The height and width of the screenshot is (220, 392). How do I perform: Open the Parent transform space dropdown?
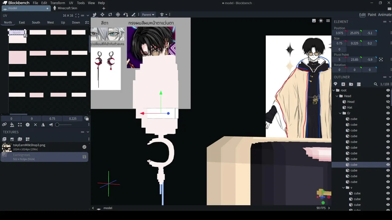[x=148, y=15]
